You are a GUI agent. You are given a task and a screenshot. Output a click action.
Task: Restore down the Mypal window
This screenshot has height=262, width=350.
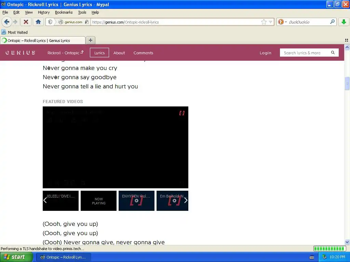pos(337,4)
